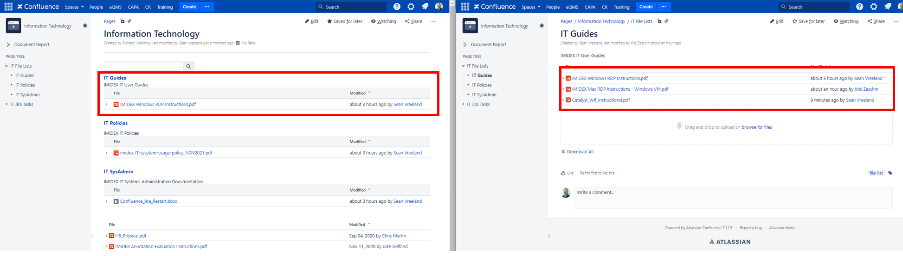903x256 pixels.
Task: Click the Write a comment field
Action: click(733, 198)
